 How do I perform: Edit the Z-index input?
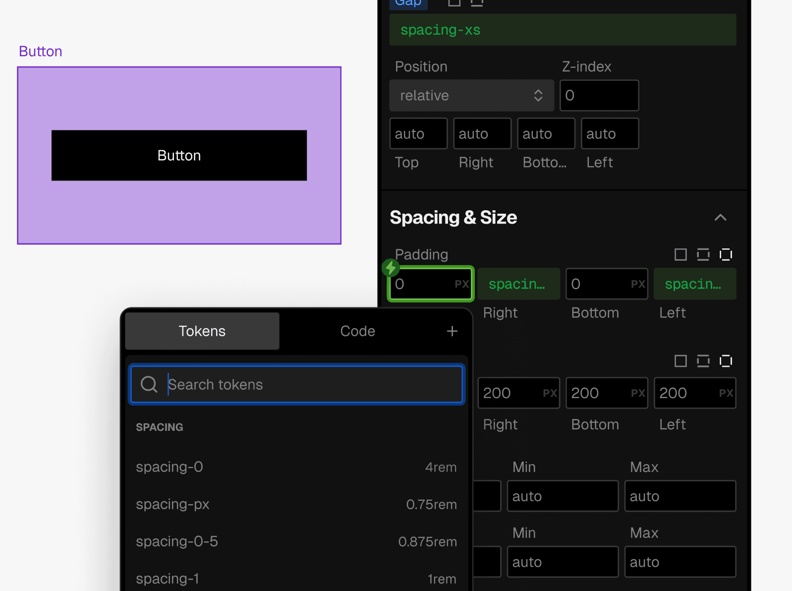[x=599, y=96]
